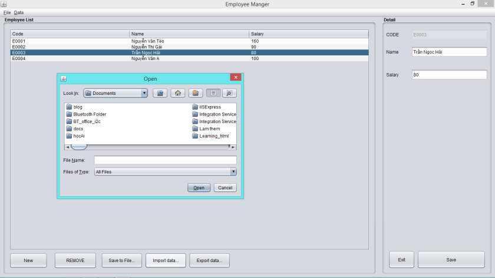
Task: Expand the Files of Type dropdown
Action: click(233, 171)
